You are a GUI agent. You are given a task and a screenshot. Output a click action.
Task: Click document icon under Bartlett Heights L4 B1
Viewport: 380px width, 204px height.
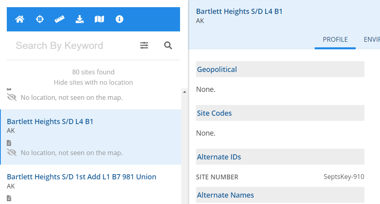tap(9, 143)
